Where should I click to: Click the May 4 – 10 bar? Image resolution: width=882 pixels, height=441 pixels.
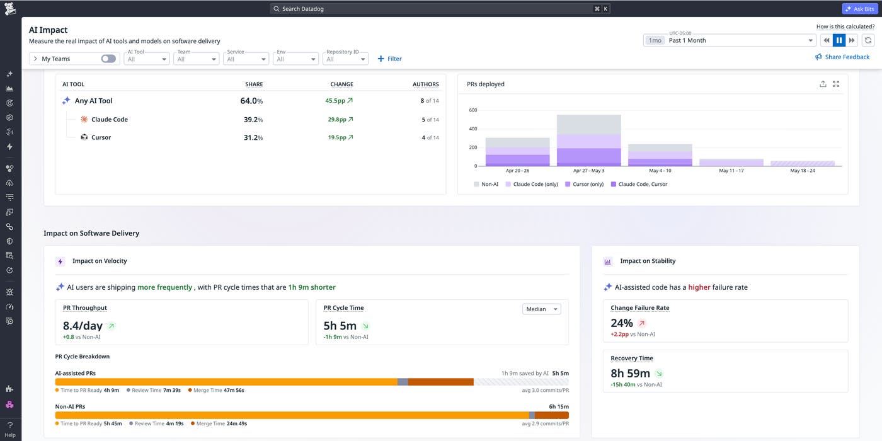click(660, 155)
